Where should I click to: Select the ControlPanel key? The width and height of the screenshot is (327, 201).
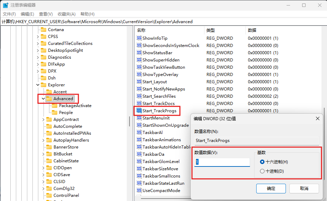coord(66,195)
